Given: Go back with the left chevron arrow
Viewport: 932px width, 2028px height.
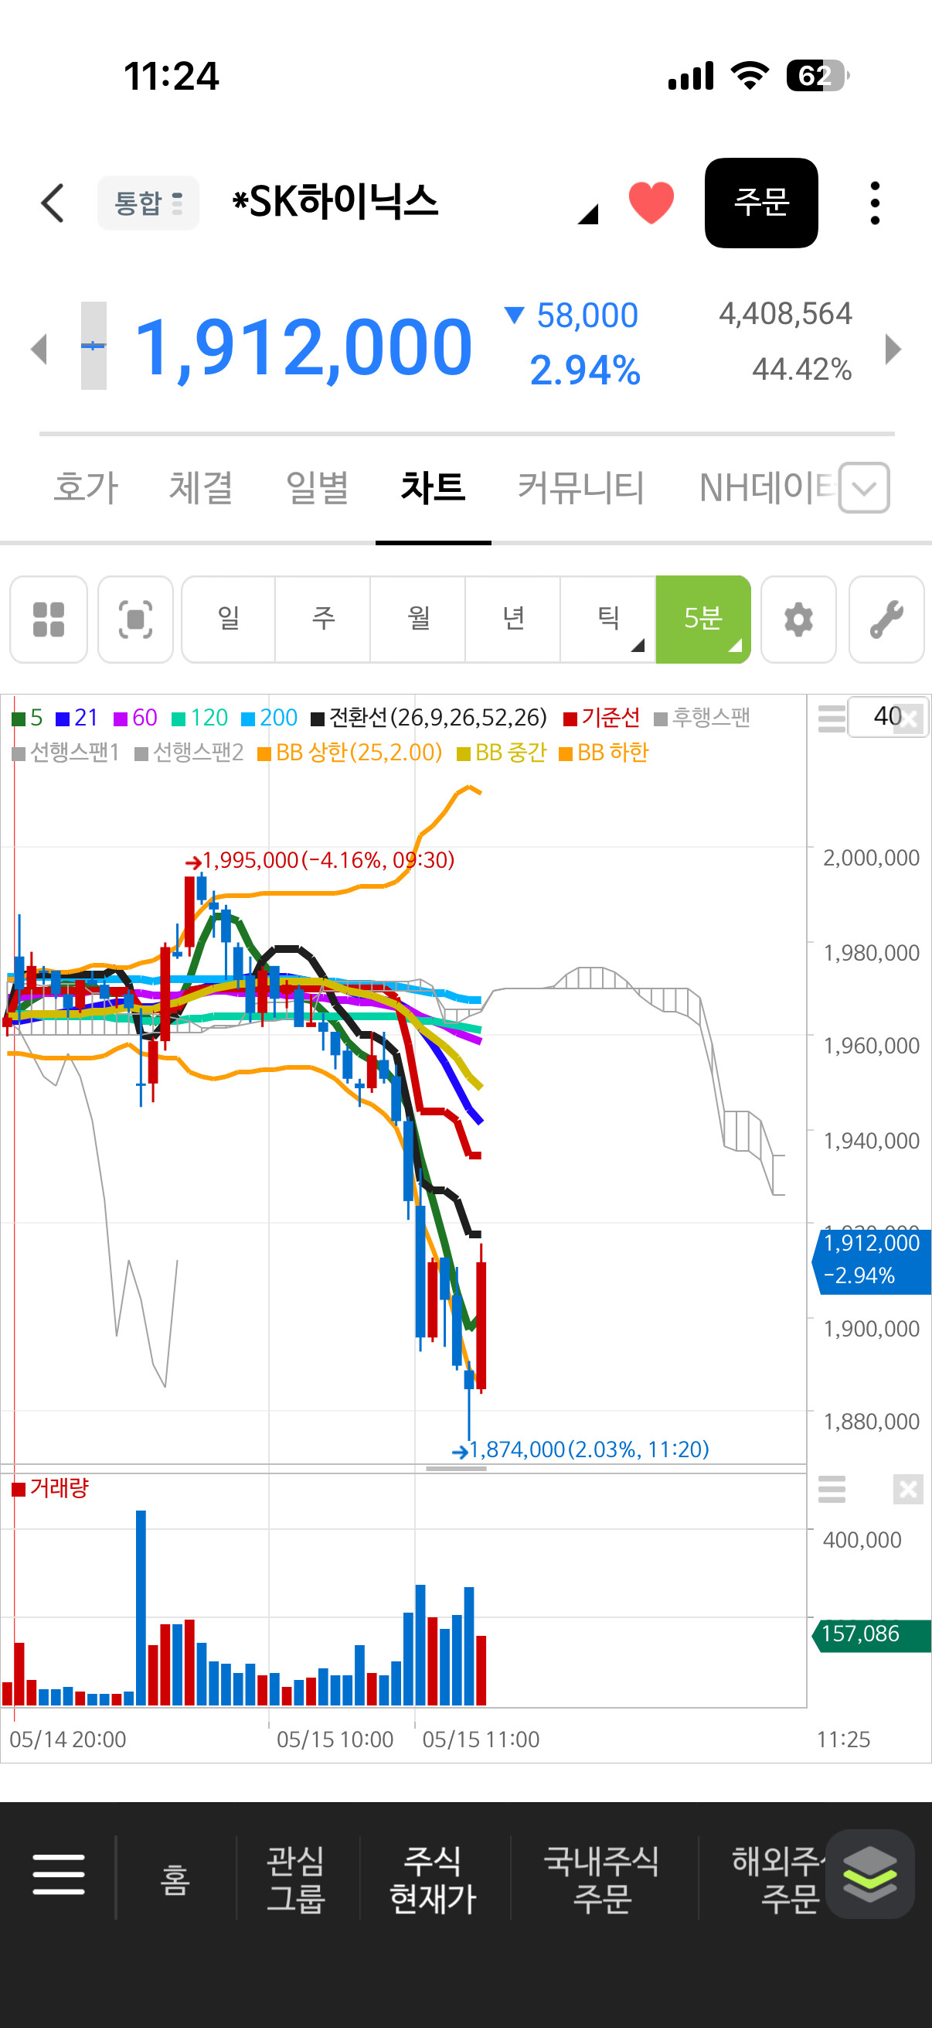Looking at the screenshot, I should (52, 203).
